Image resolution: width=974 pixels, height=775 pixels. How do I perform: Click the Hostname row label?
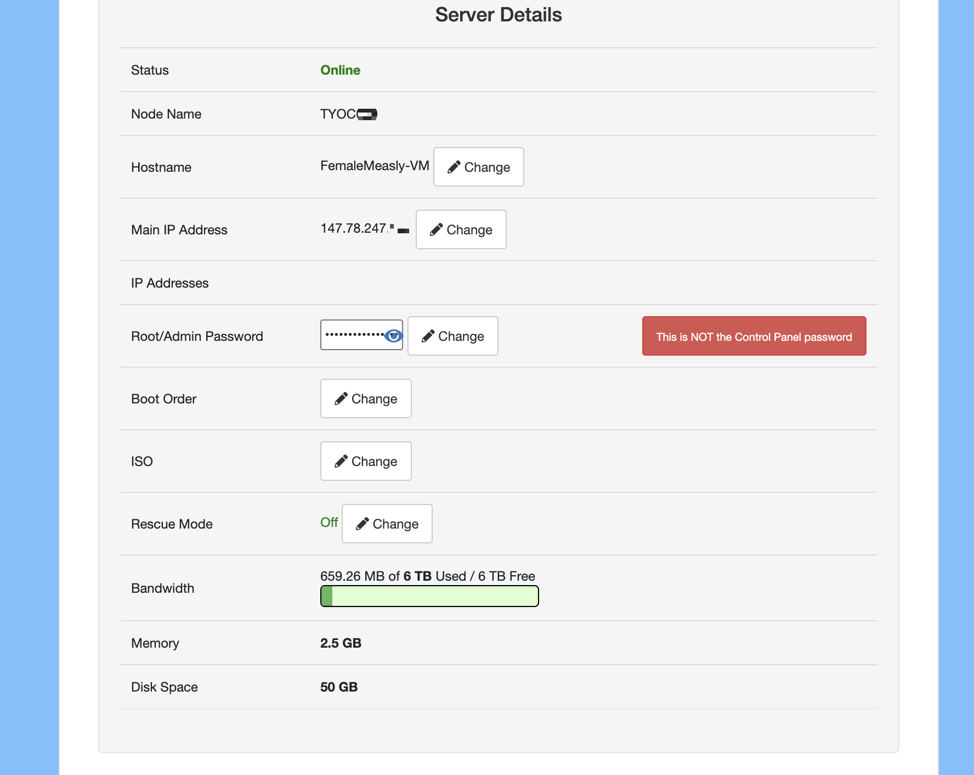[x=161, y=167]
